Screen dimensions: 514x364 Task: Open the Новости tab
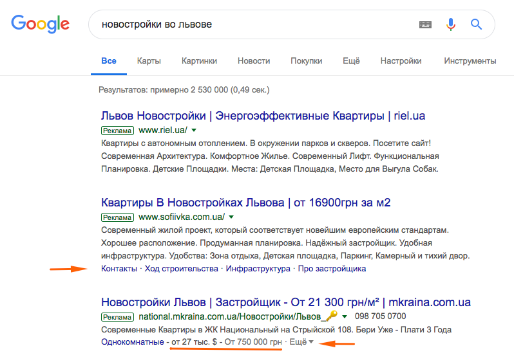point(254,61)
